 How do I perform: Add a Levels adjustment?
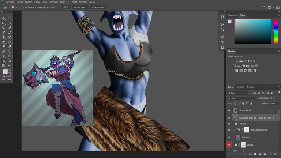tap(241, 61)
